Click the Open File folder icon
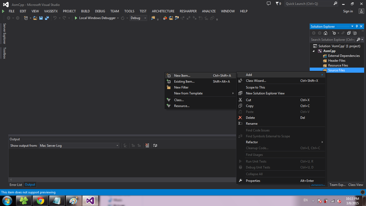The height and width of the screenshot is (206, 366). [35, 18]
